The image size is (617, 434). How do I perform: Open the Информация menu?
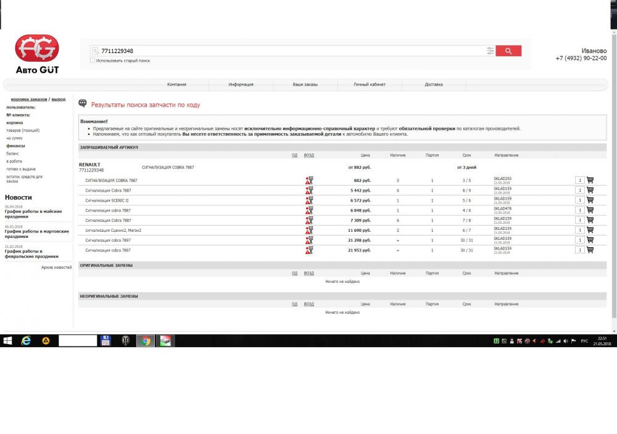(x=241, y=84)
